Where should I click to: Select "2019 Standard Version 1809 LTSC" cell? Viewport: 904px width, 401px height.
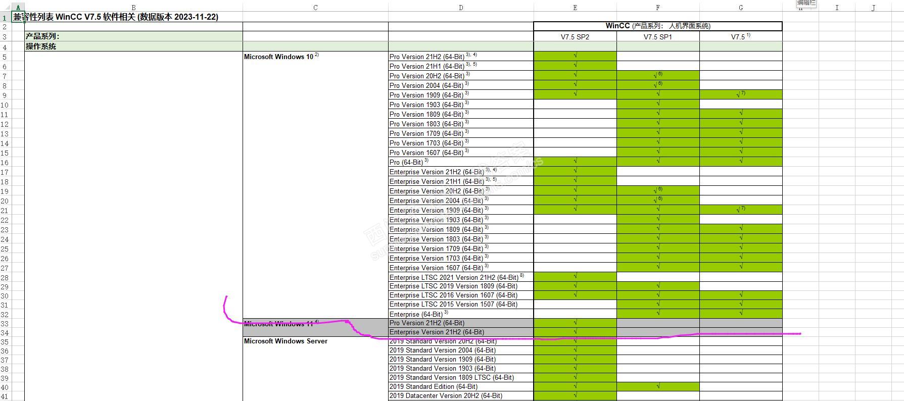point(461,377)
